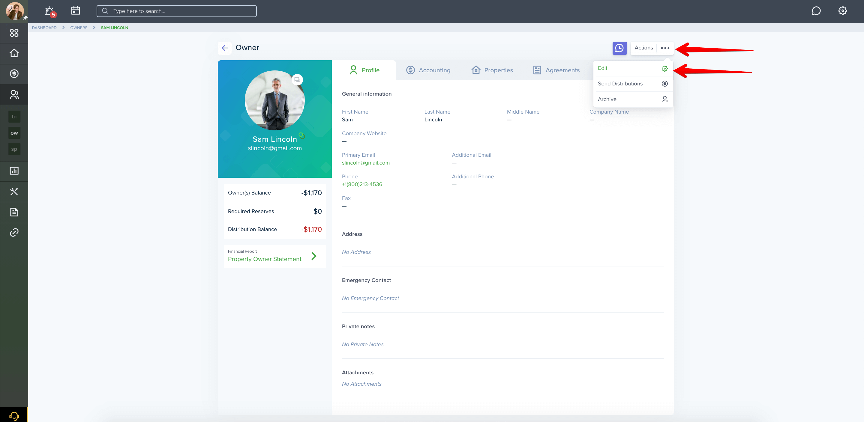
Task: Choose Edit from the Actions menu
Action: pos(633,68)
